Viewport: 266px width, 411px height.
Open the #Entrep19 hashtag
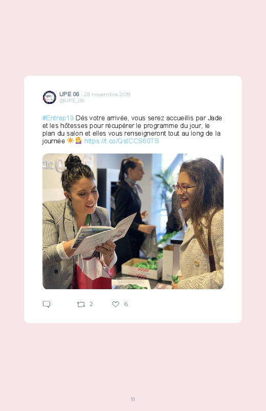pos(58,118)
